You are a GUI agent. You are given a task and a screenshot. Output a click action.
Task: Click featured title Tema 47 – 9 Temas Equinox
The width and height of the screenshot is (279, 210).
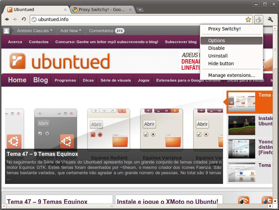coord(42,154)
